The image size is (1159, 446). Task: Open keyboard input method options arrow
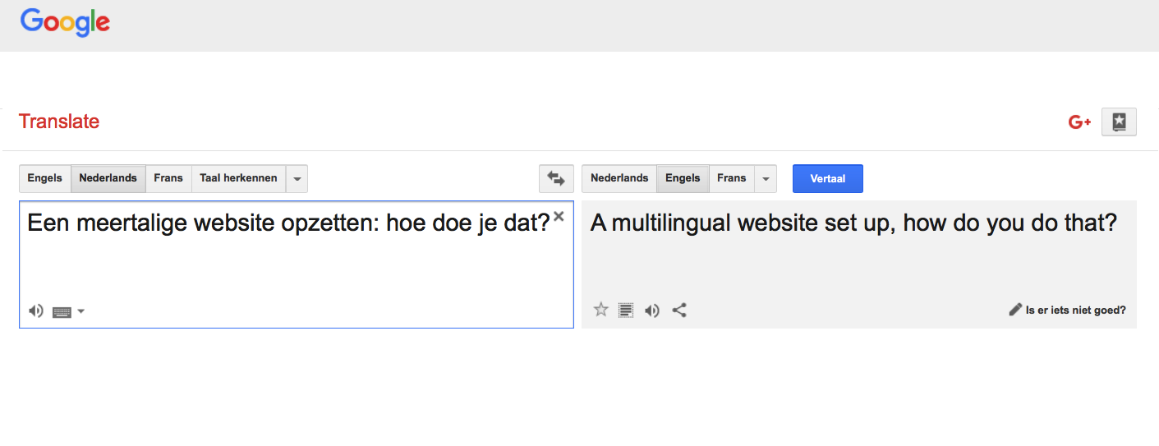point(80,311)
